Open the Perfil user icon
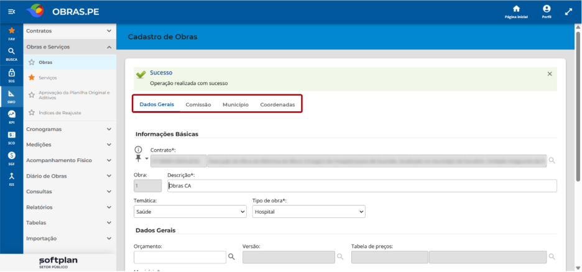 tap(547, 11)
